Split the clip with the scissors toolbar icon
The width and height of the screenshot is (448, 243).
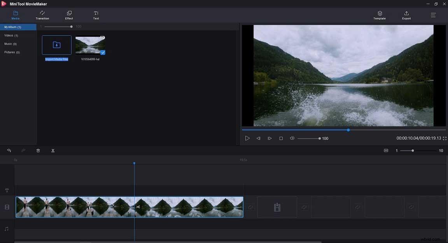tap(53, 150)
